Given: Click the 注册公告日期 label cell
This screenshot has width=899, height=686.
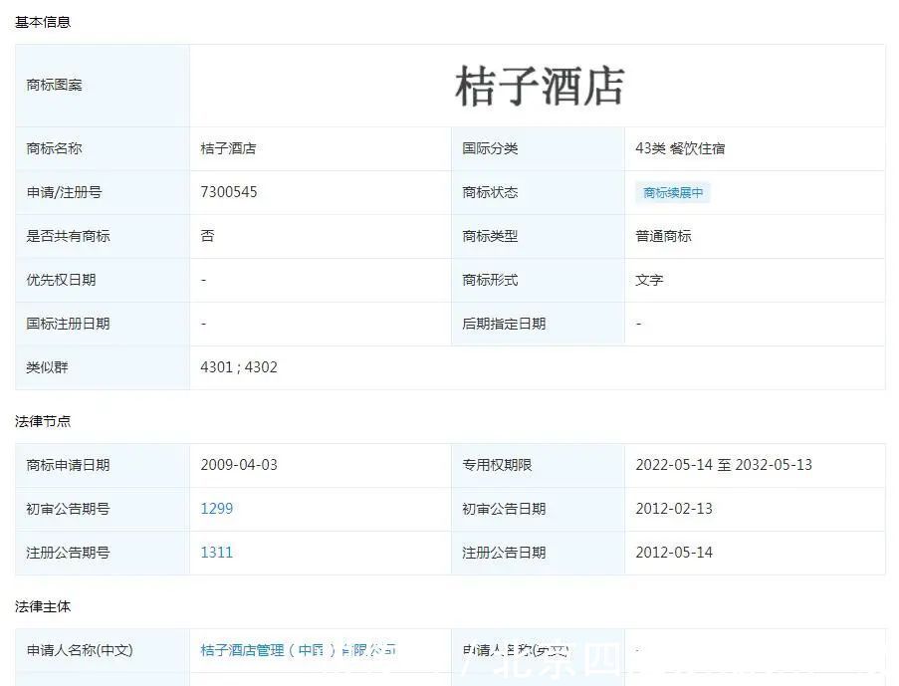Looking at the screenshot, I should [x=538, y=553].
